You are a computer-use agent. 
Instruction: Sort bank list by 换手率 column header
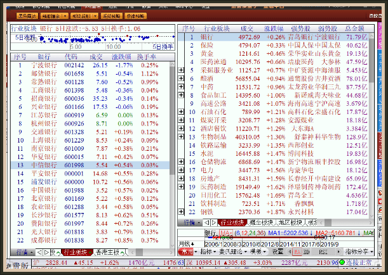pyautogui.click(x=147, y=57)
